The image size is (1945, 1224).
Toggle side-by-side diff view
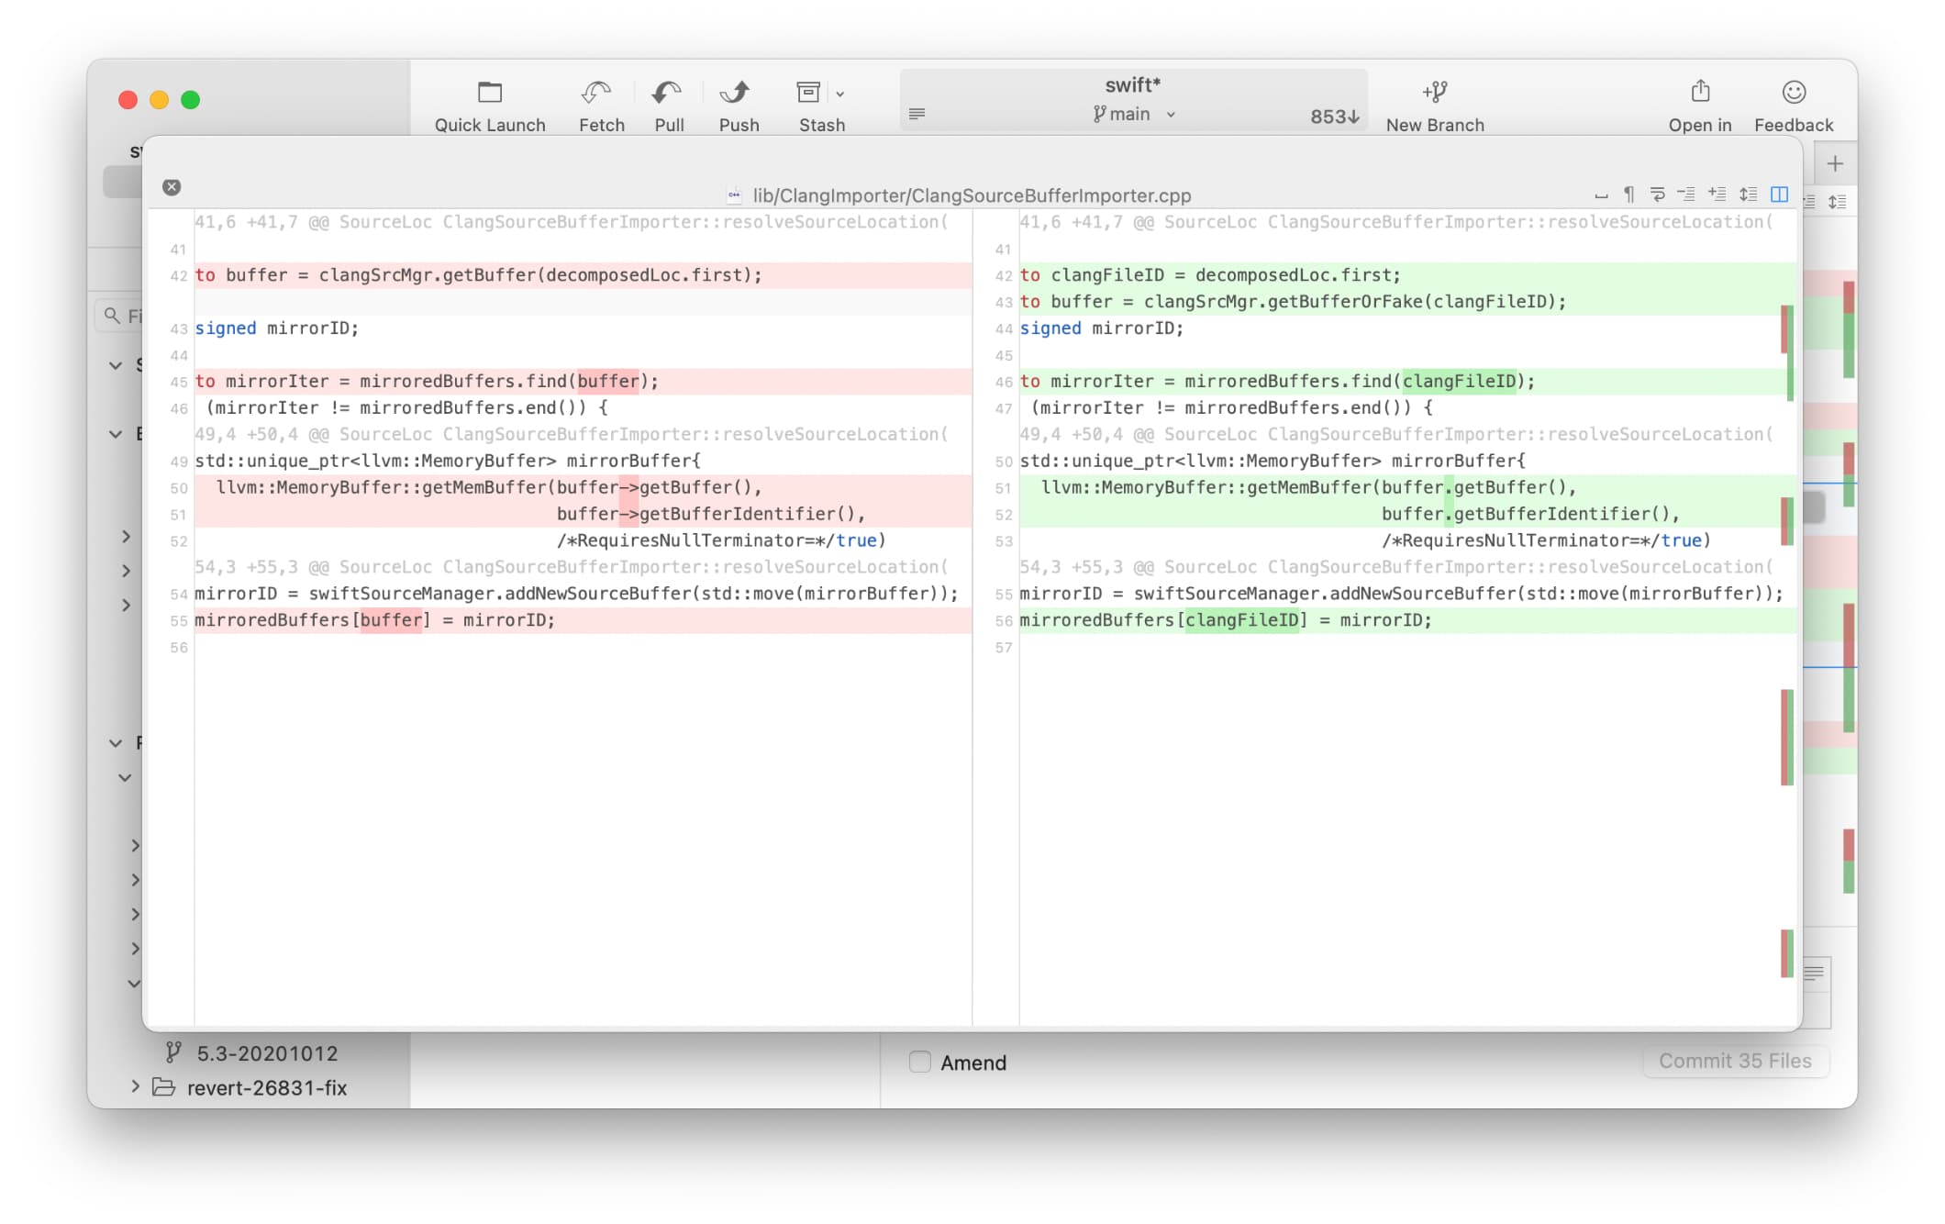pyautogui.click(x=1778, y=194)
